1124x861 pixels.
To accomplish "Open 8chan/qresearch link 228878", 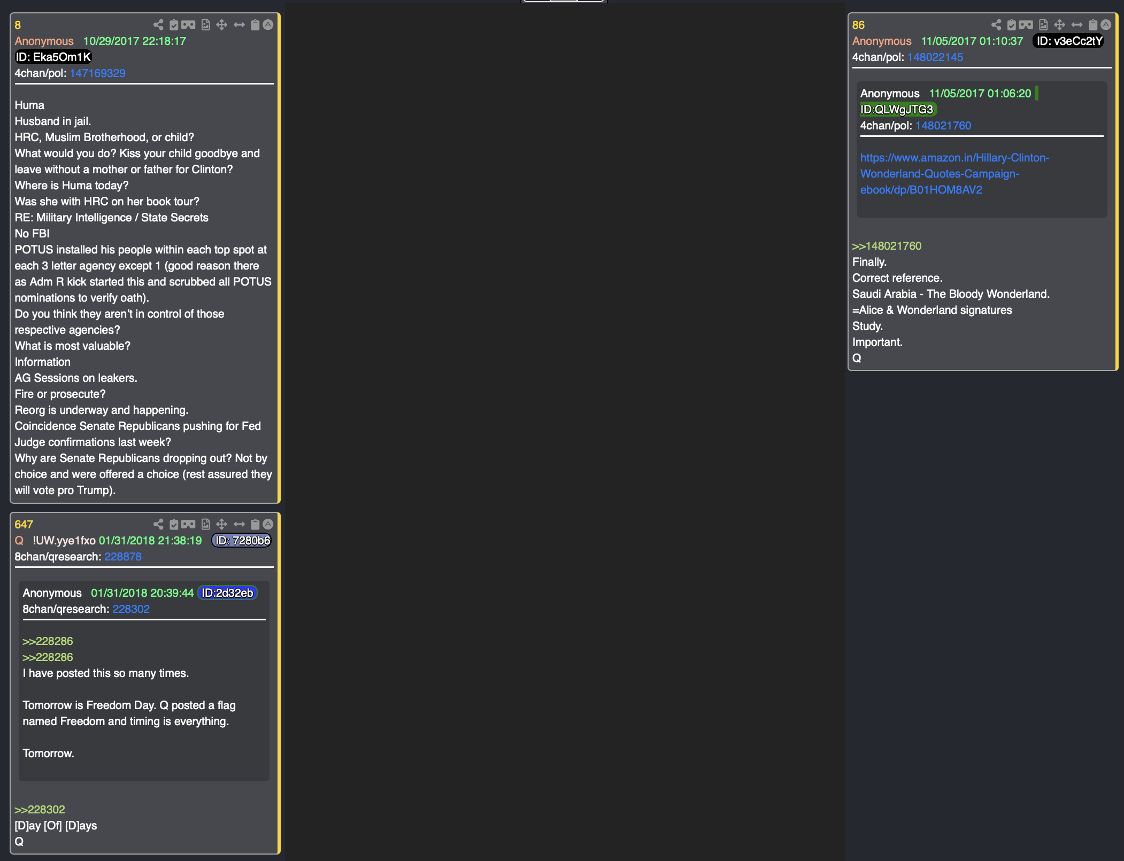I will 123,557.
